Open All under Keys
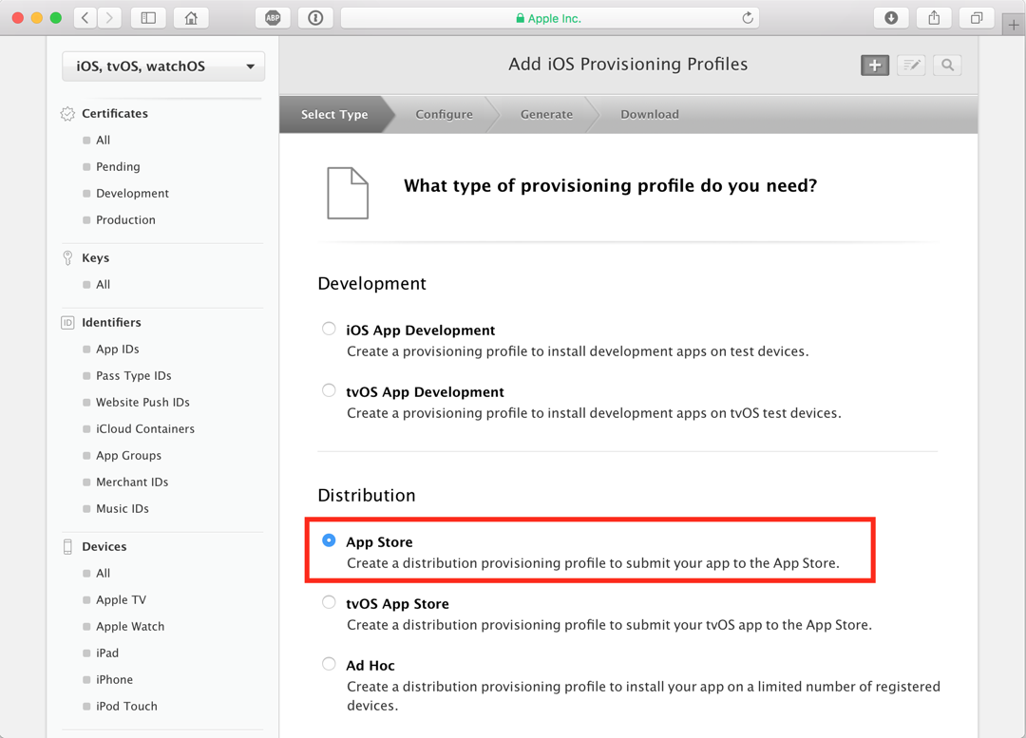The width and height of the screenshot is (1026, 738). (103, 285)
